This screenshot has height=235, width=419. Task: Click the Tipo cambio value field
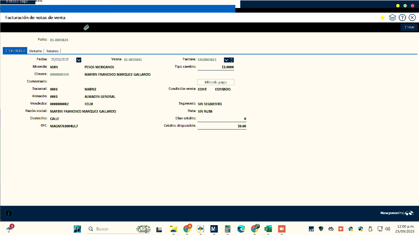coord(216,67)
